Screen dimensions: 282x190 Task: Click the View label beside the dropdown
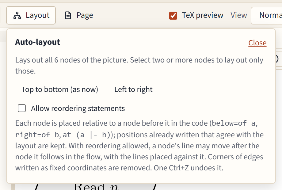click(239, 15)
